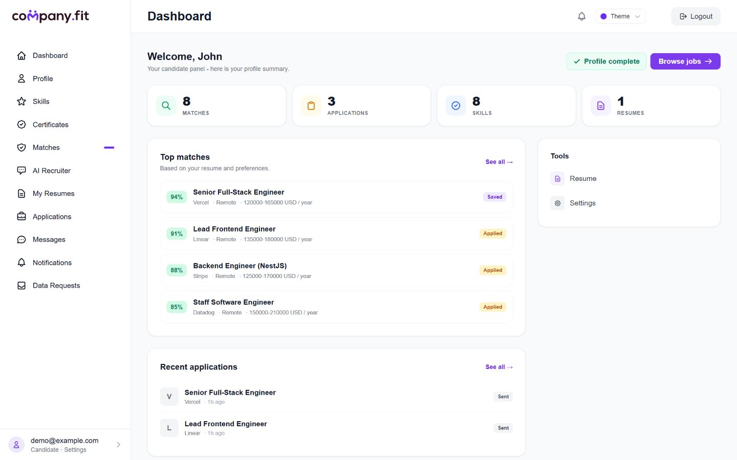Click the AI Recruiter chat icon
This screenshot has width=737, height=460.
coord(21,171)
